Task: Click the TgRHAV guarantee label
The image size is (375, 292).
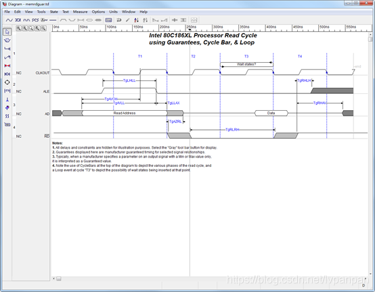Action: point(319,103)
